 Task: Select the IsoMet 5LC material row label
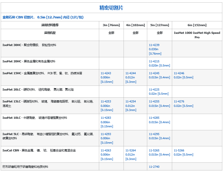pyautogui.click(x=48, y=136)
